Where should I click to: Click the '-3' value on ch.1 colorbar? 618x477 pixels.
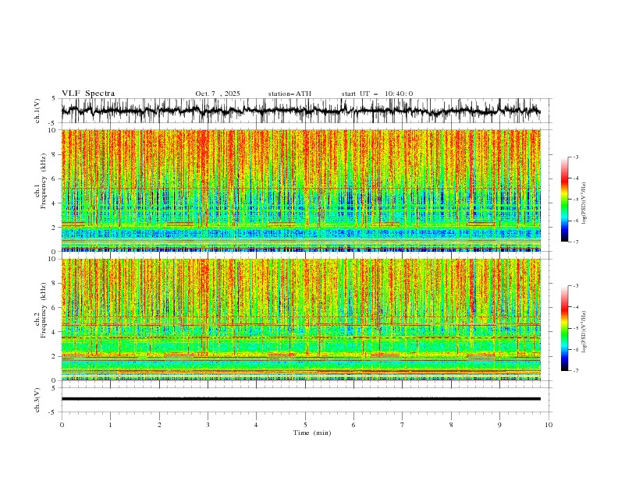point(575,157)
